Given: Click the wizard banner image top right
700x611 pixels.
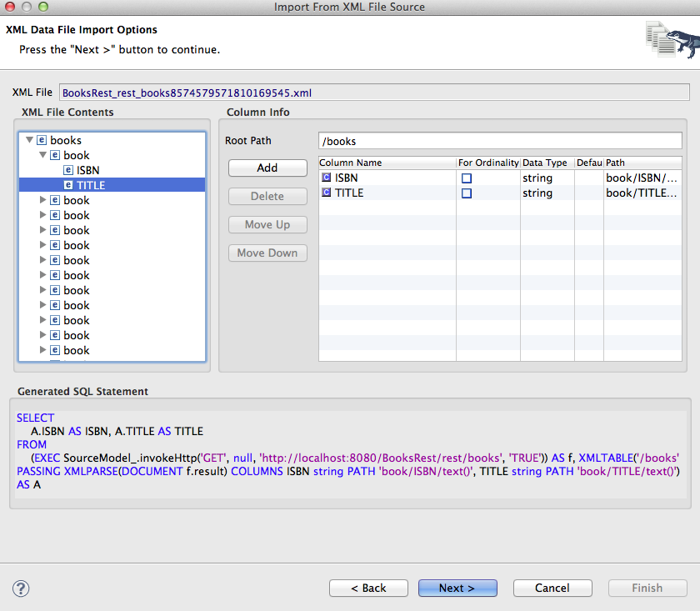Looking at the screenshot, I should [672, 40].
